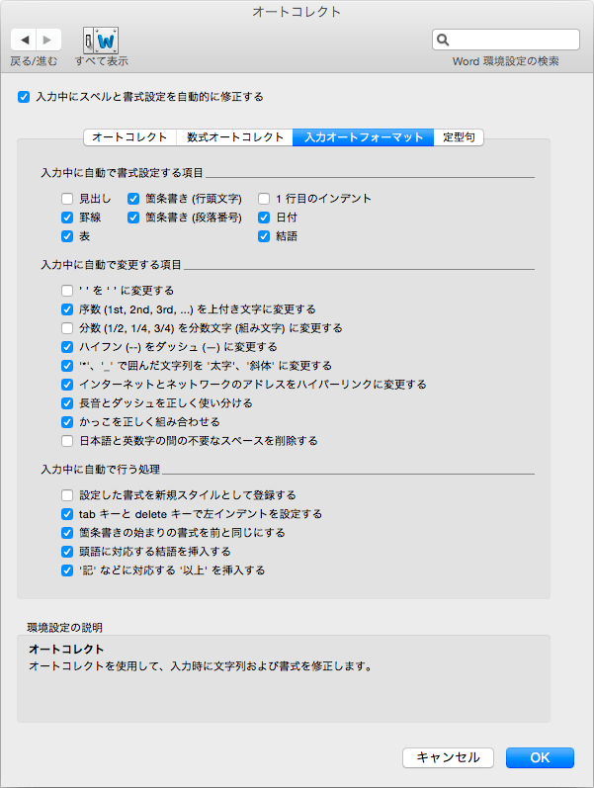Click the back arrow navigation button

[24, 40]
